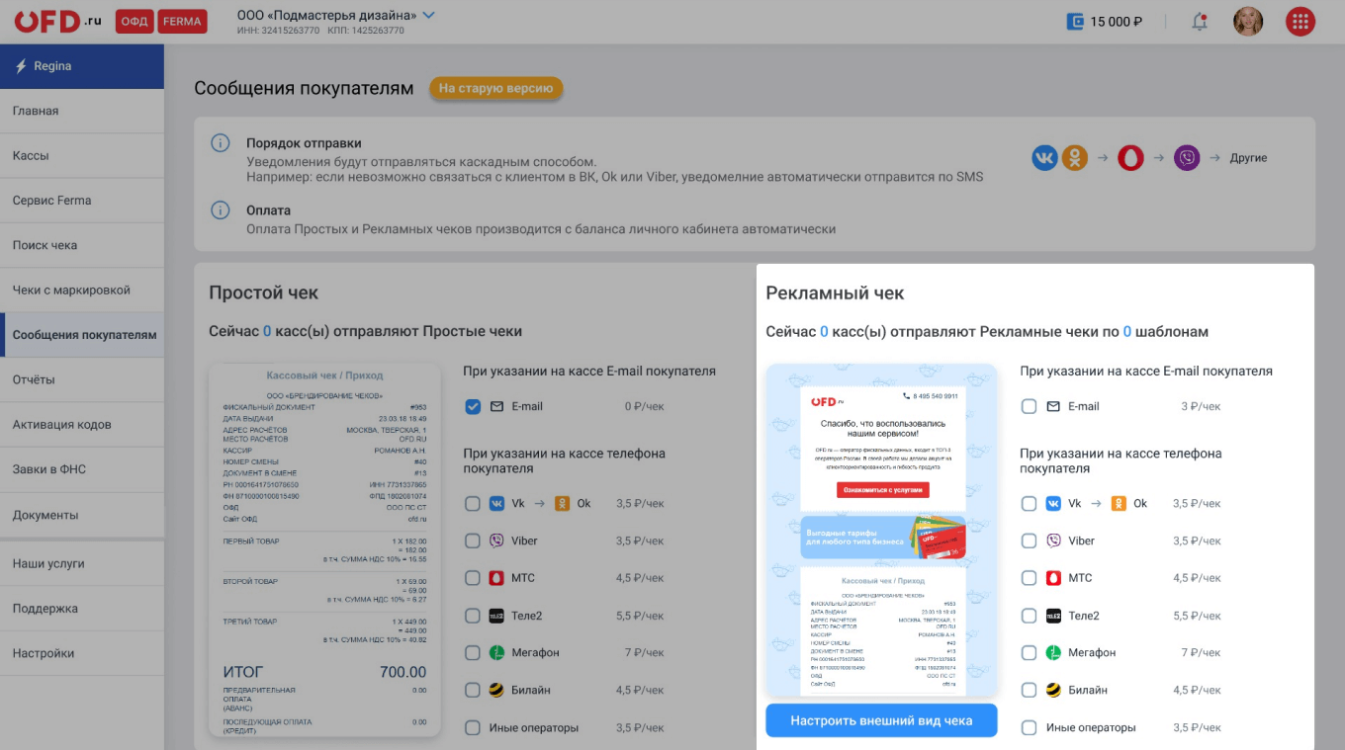Viewport: 1345px width, 750px height.
Task: Expand the company dropdown «Подмастерья дизайна»
Action: 428,15
